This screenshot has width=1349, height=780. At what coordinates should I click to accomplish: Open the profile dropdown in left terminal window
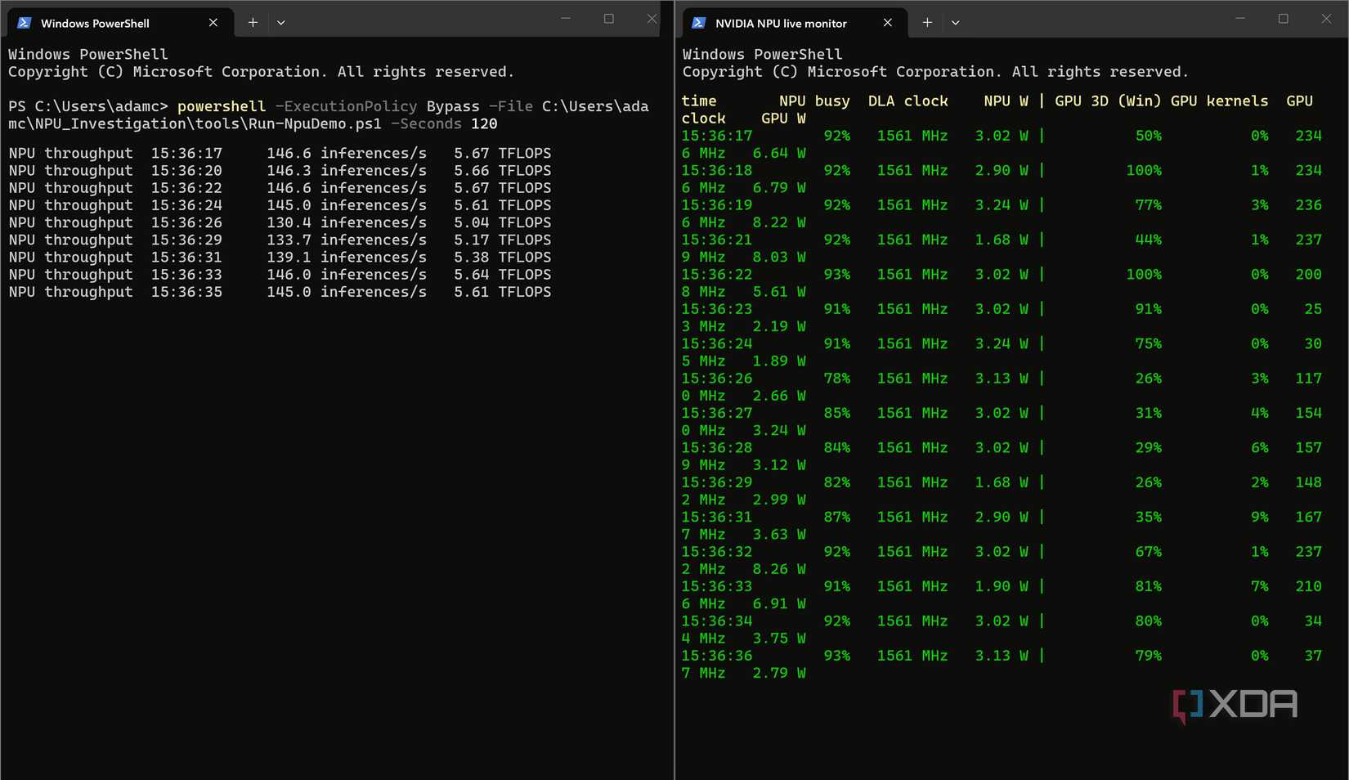281,23
